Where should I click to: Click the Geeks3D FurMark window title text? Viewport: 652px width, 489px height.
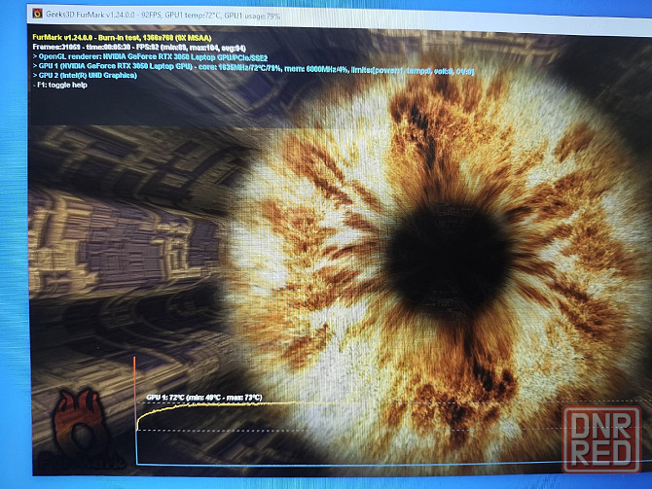click(x=163, y=16)
